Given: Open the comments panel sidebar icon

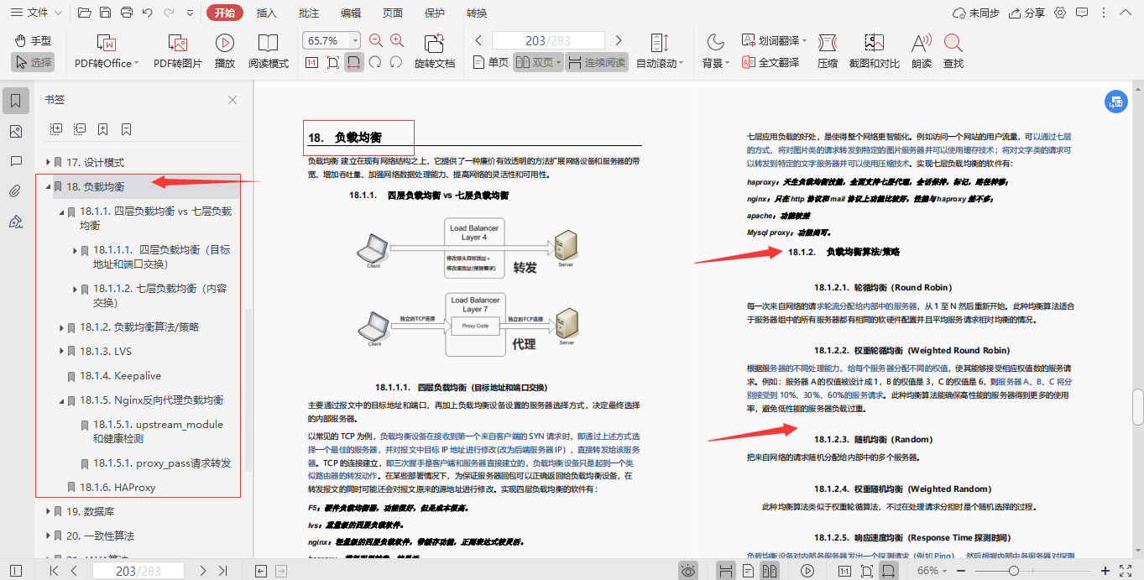Looking at the screenshot, I should tap(15, 161).
